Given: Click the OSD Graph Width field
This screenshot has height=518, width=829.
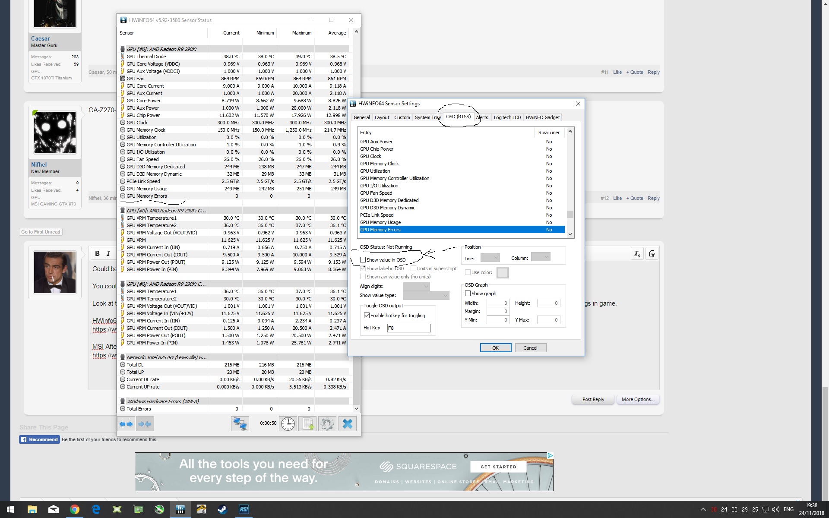Looking at the screenshot, I should coord(498,303).
